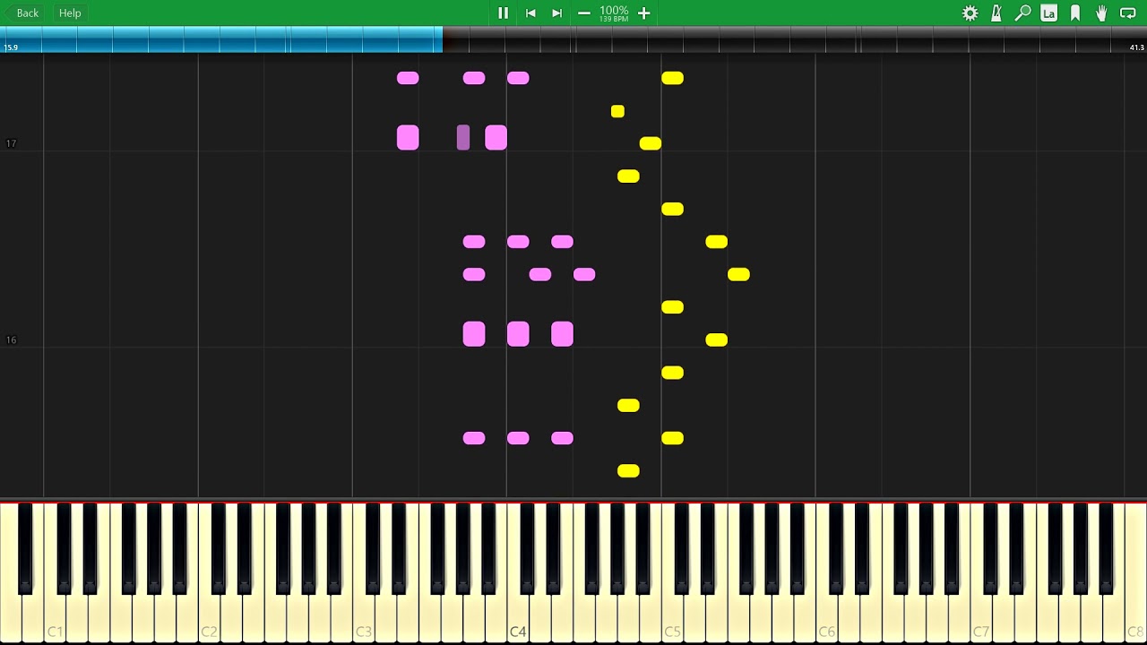Click the 139 BPM tempo label
This screenshot has height=645, width=1147.
click(x=614, y=19)
